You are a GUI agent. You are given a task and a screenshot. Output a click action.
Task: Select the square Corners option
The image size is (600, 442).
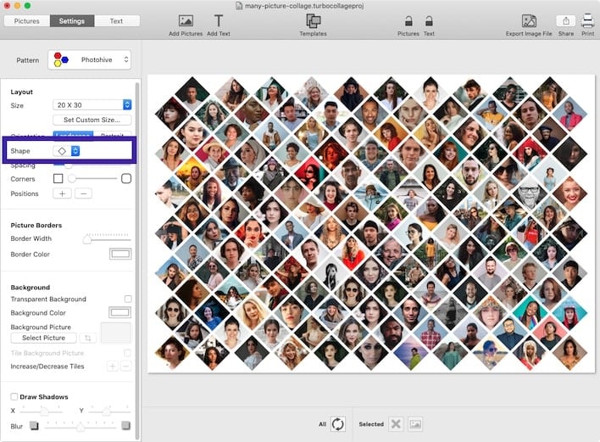pyautogui.click(x=58, y=179)
